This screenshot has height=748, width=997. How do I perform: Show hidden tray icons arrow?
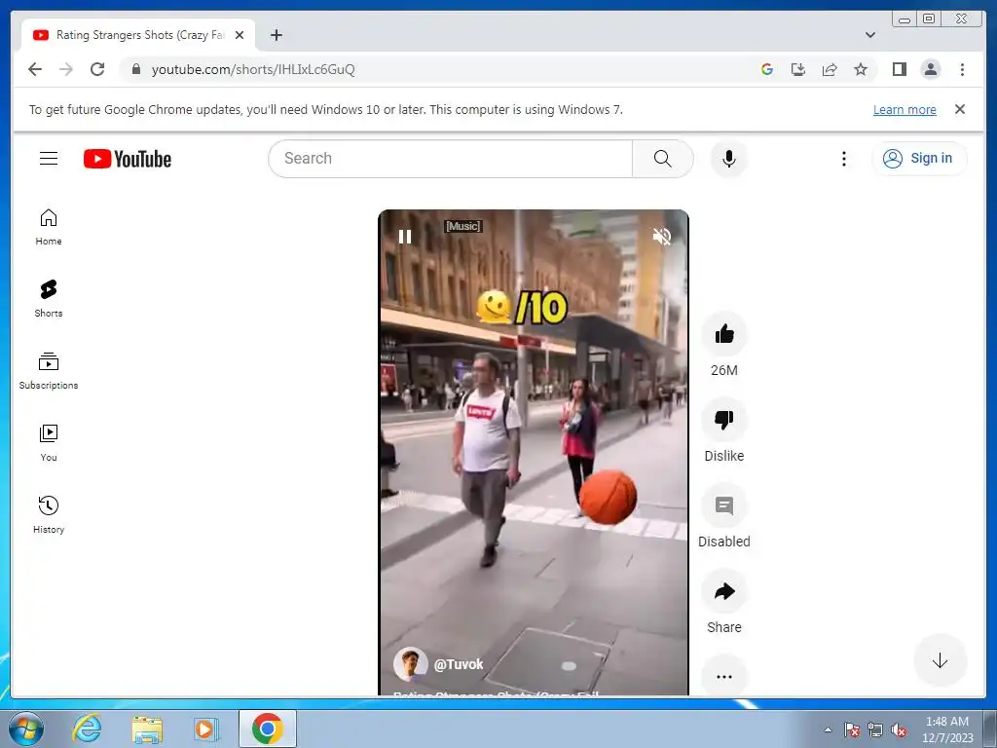[x=828, y=729]
